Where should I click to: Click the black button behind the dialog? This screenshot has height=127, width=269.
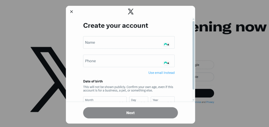tap(204, 93)
